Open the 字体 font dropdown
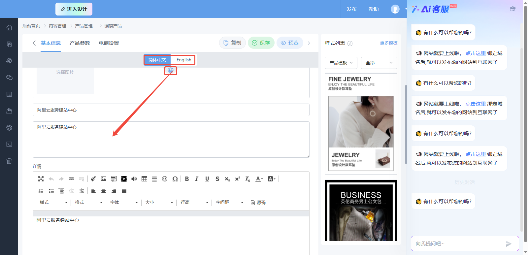This screenshot has width=528, height=255. click(124, 203)
